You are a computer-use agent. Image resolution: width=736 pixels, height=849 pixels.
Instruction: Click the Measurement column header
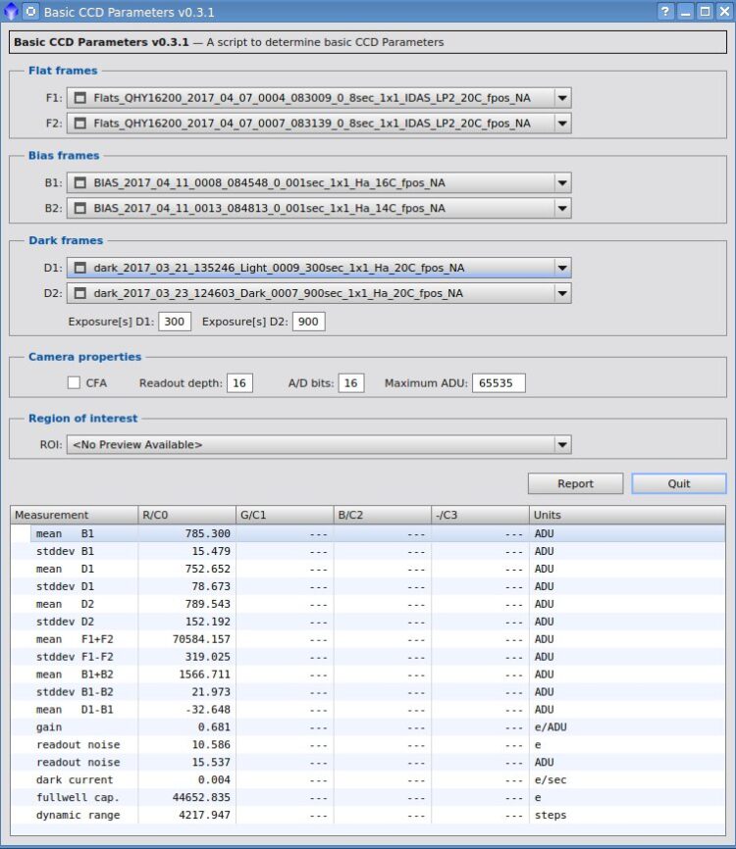(75, 515)
